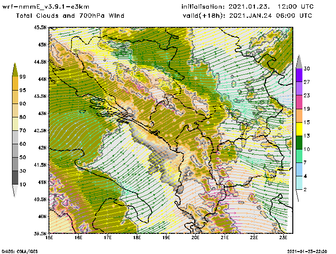Click the pale yellow swatch between 70 and 80
The image size is (336, 254).
[x=15, y=124]
